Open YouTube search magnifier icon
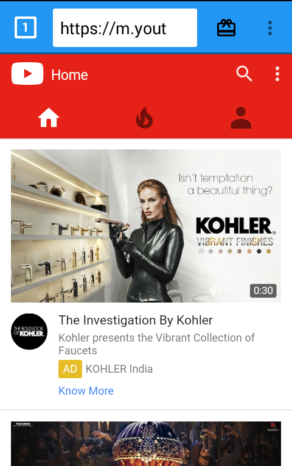 [x=244, y=73]
